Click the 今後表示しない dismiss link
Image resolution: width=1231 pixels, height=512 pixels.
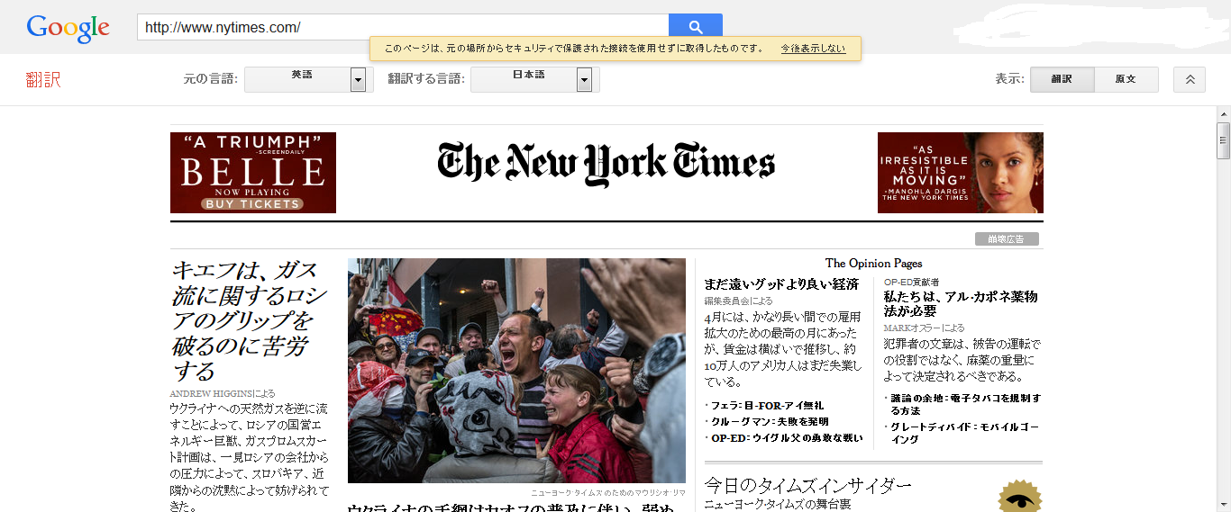coord(813,49)
